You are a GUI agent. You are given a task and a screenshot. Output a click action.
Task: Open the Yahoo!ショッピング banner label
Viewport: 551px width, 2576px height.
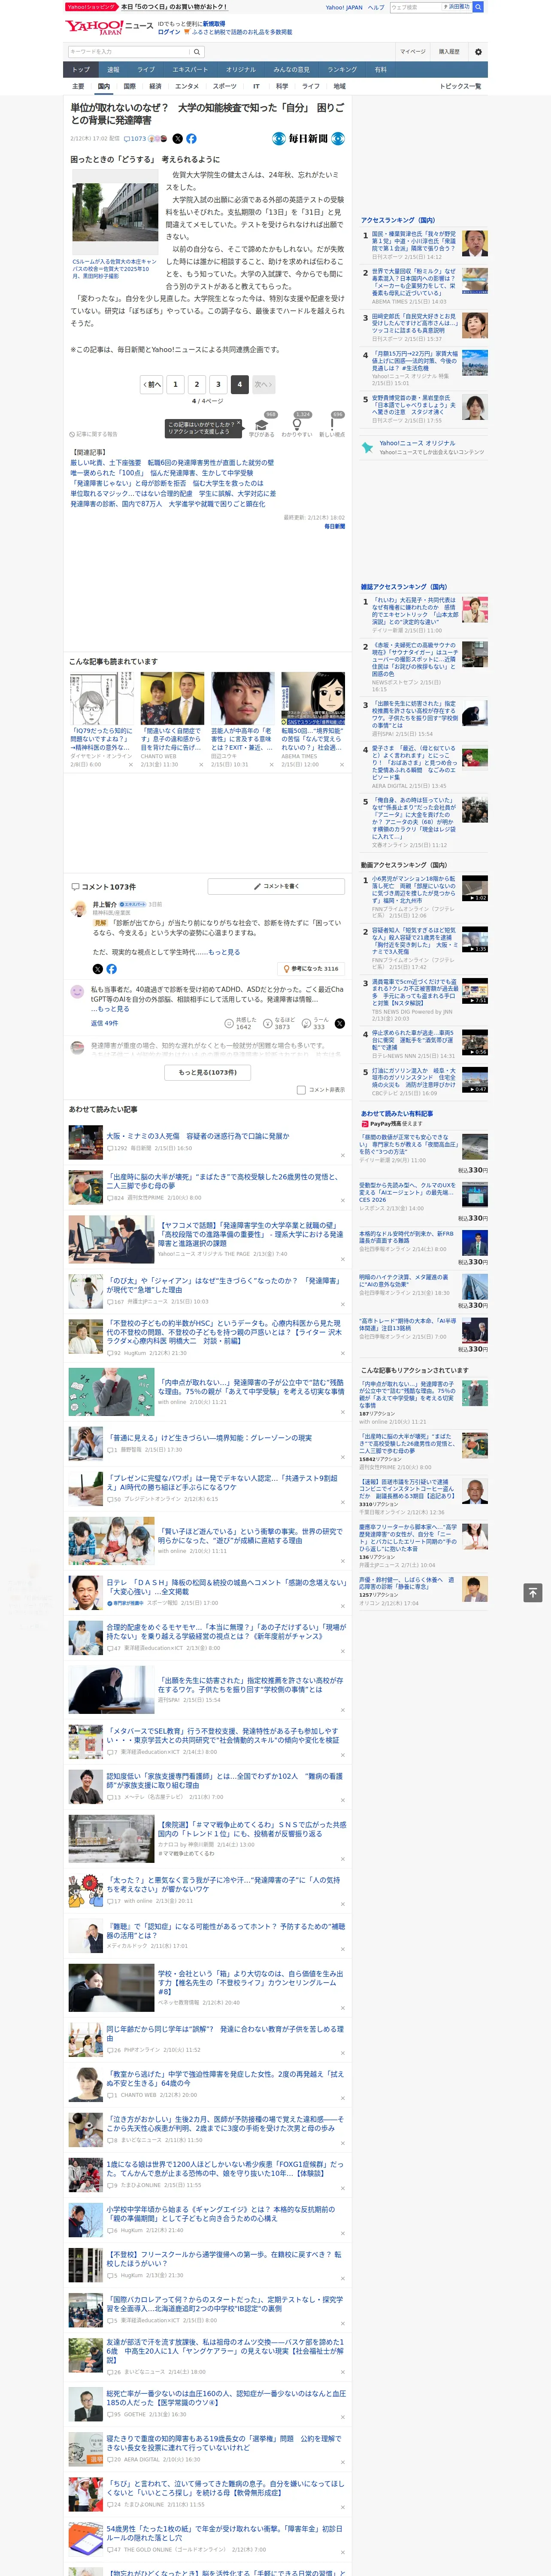coord(91,7)
